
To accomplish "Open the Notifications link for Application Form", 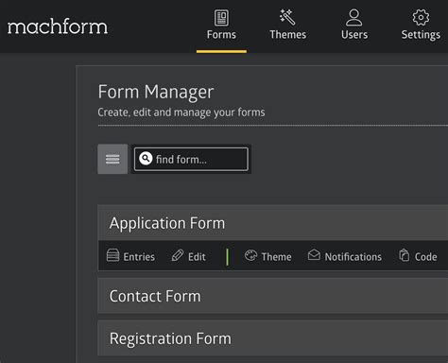I will pos(353,257).
